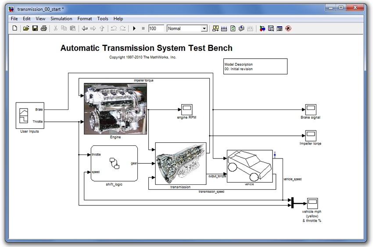Image resolution: width=373 pixels, height=247 pixels.
Task: Click the Navigate back arrow icon
Action: tap(85, 28)
